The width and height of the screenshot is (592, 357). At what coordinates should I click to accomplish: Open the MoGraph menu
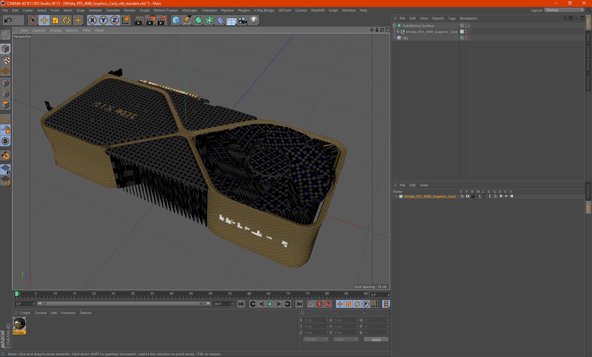[x=190, y=10]
